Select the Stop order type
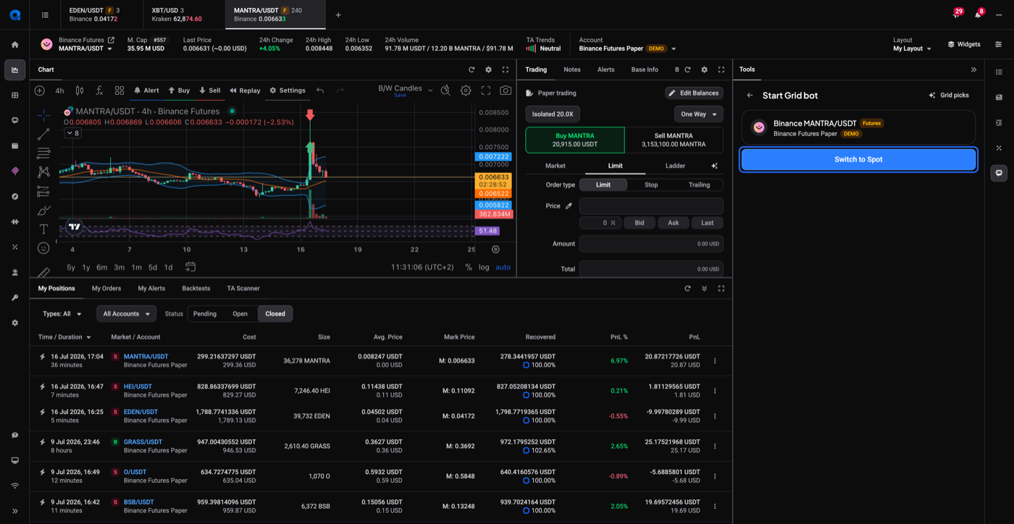The height and width of the screenshot is (524, 1014). click(651, 185)
